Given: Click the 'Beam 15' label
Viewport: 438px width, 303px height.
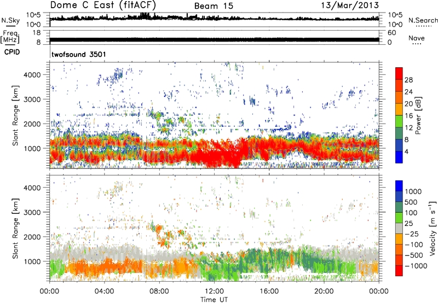Looking at the screenshot, I should [x=214, y=6].
